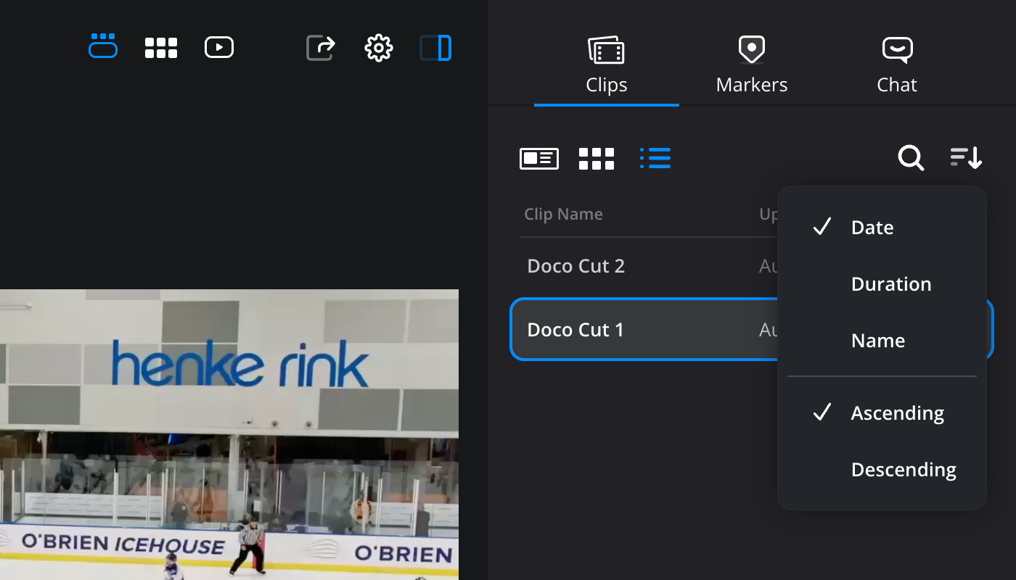Click the Clip Name column header
Screen dimensions: 1016x580
[564, 215]
